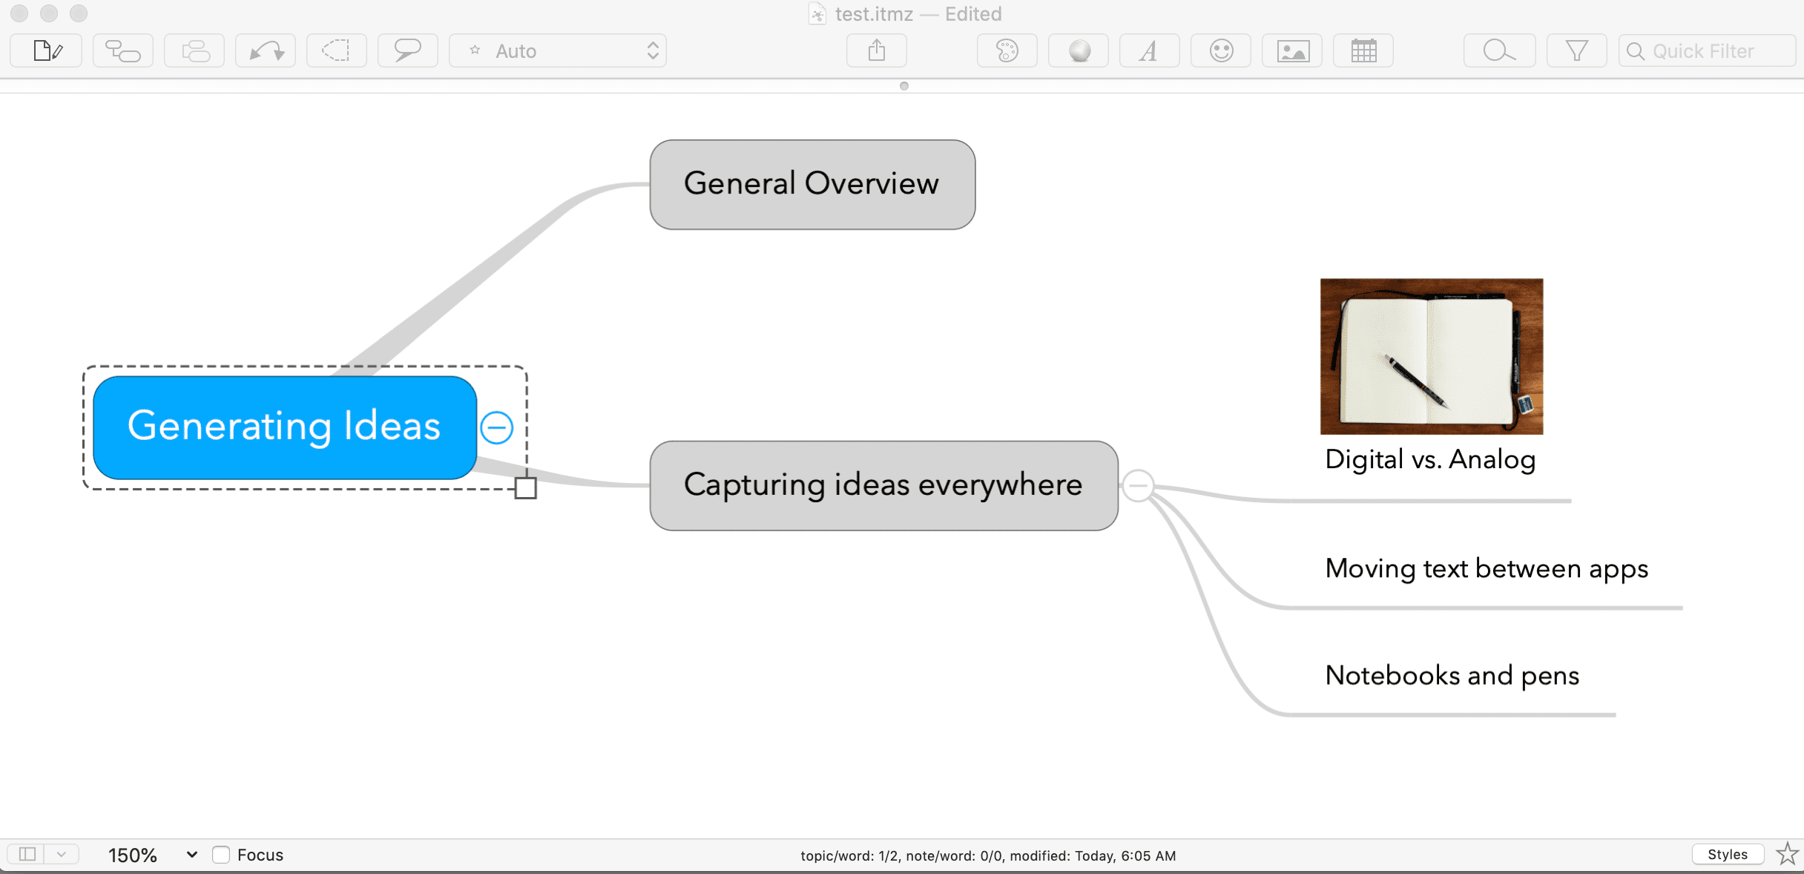The height and width of the screenshot is (874, 1804).
Task: Collapse the Generating Ideas branch
Action: point(496,428)
